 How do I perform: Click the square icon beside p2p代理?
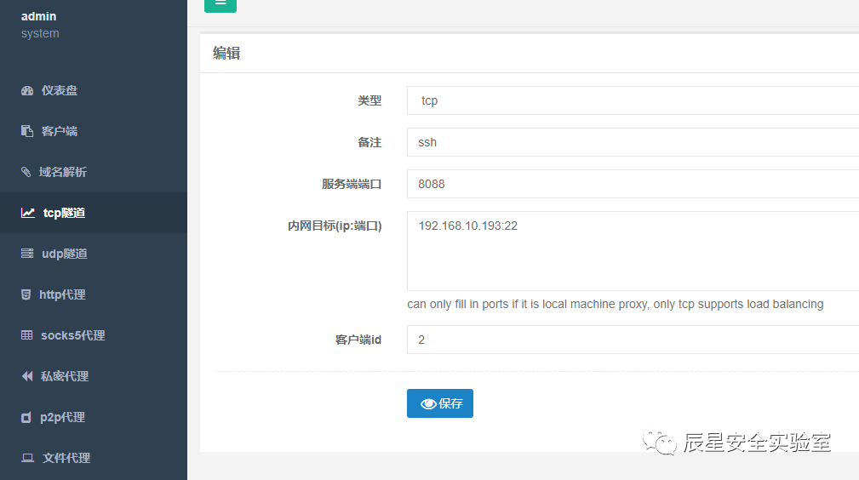[x=26, y=418]
